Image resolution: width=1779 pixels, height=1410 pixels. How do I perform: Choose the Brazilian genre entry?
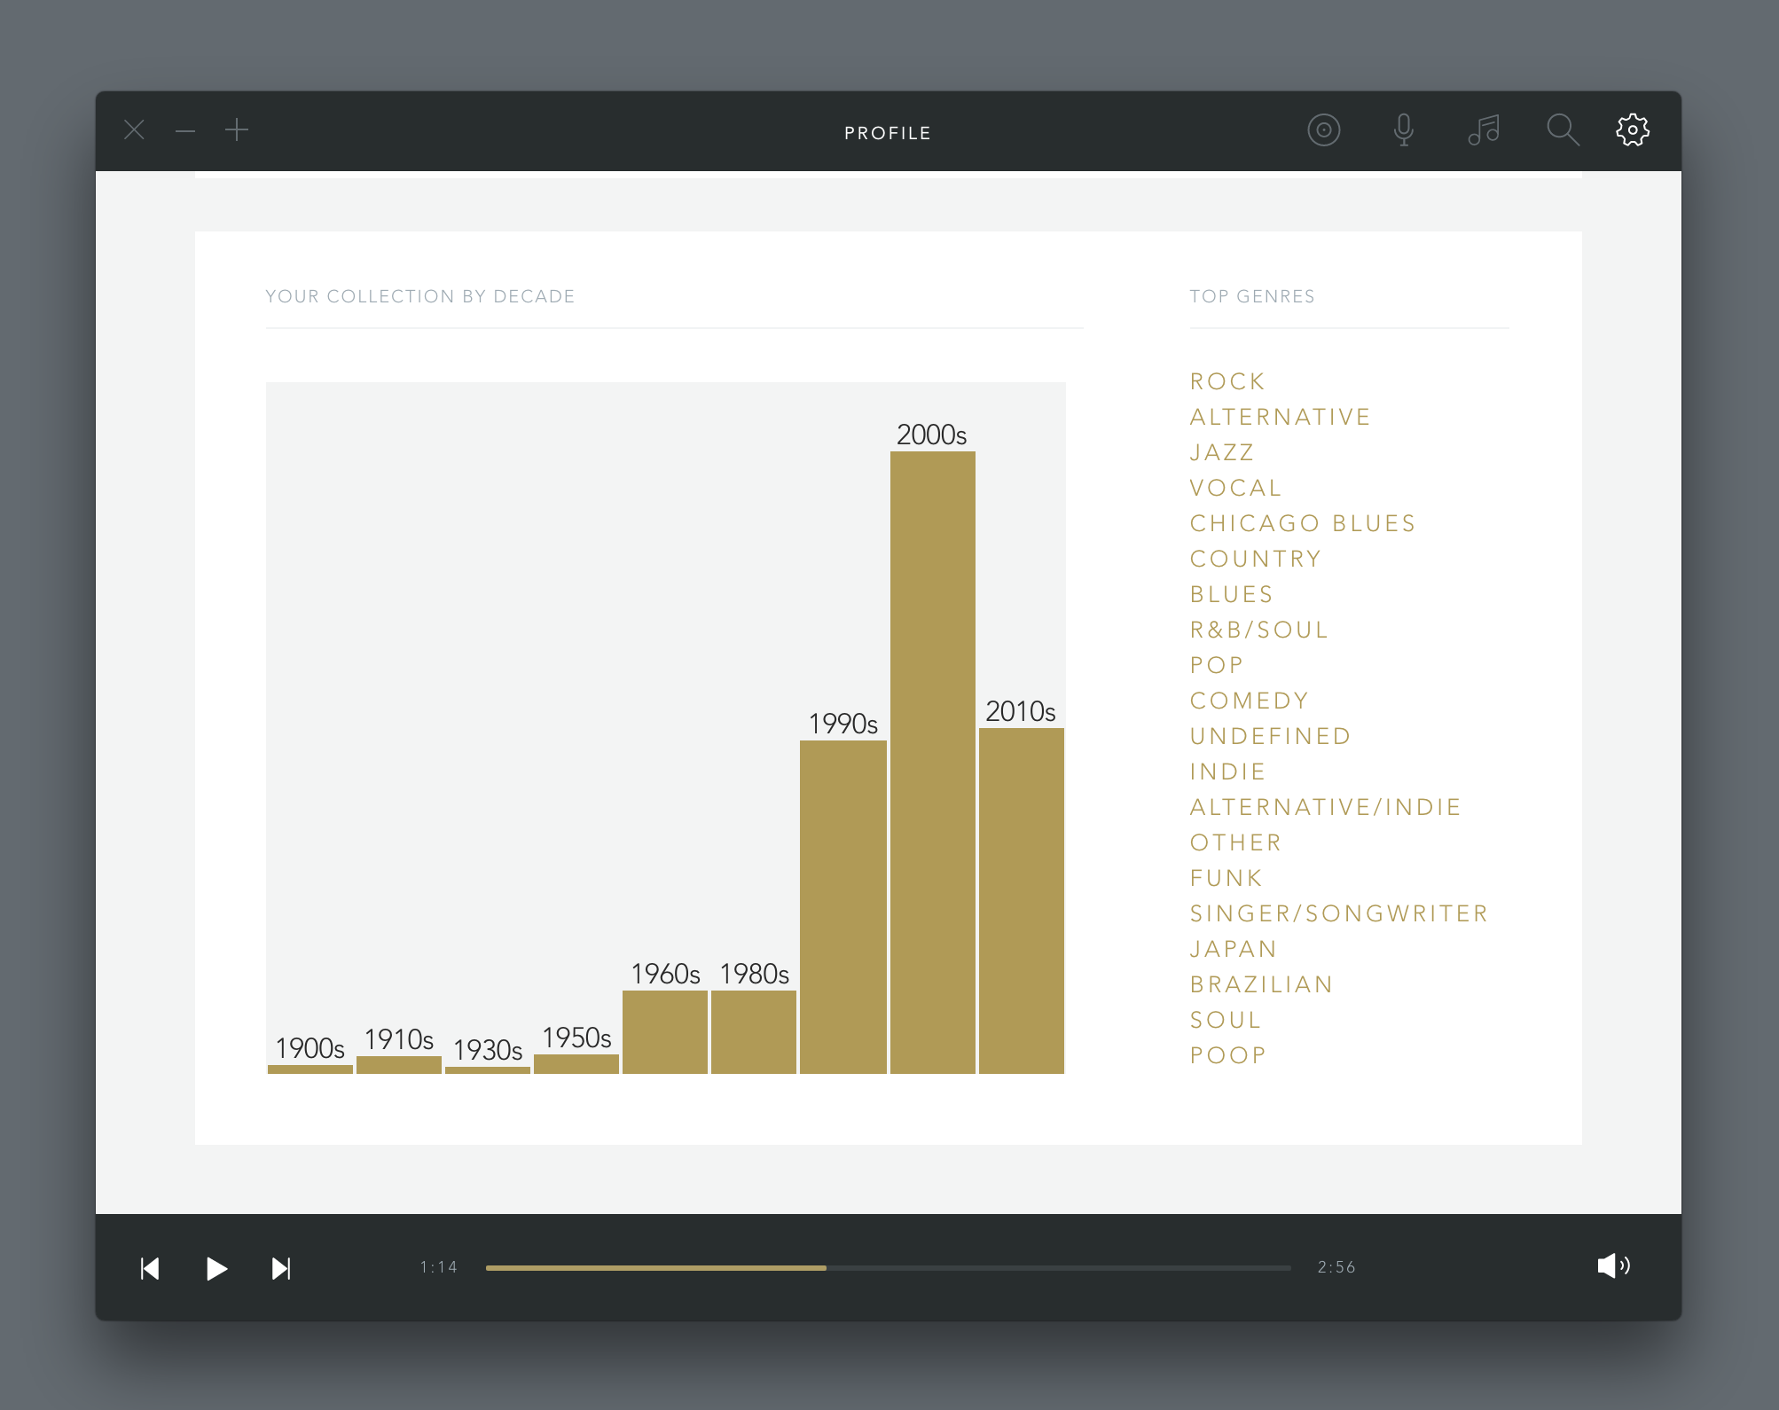1261,984
